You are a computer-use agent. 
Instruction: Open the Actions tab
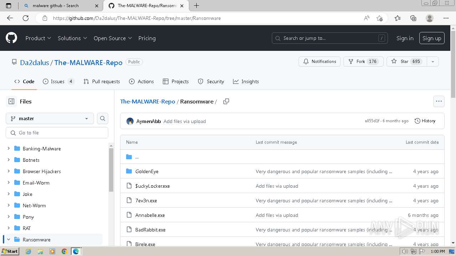point(141,81)
